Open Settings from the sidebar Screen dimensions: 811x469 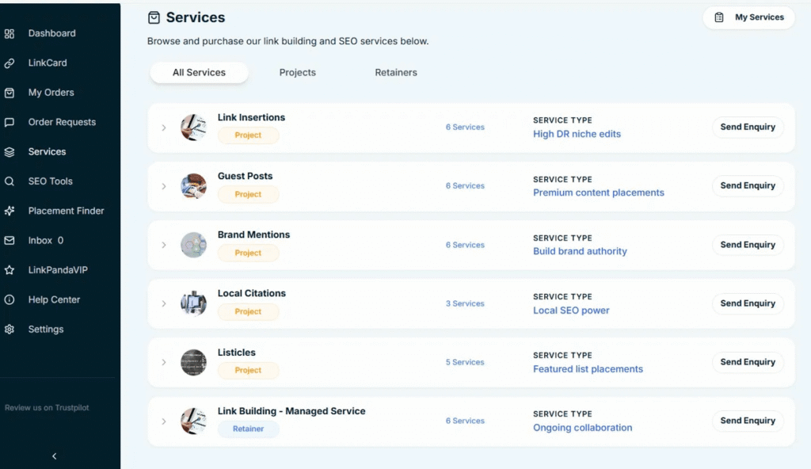coord(46,329)
